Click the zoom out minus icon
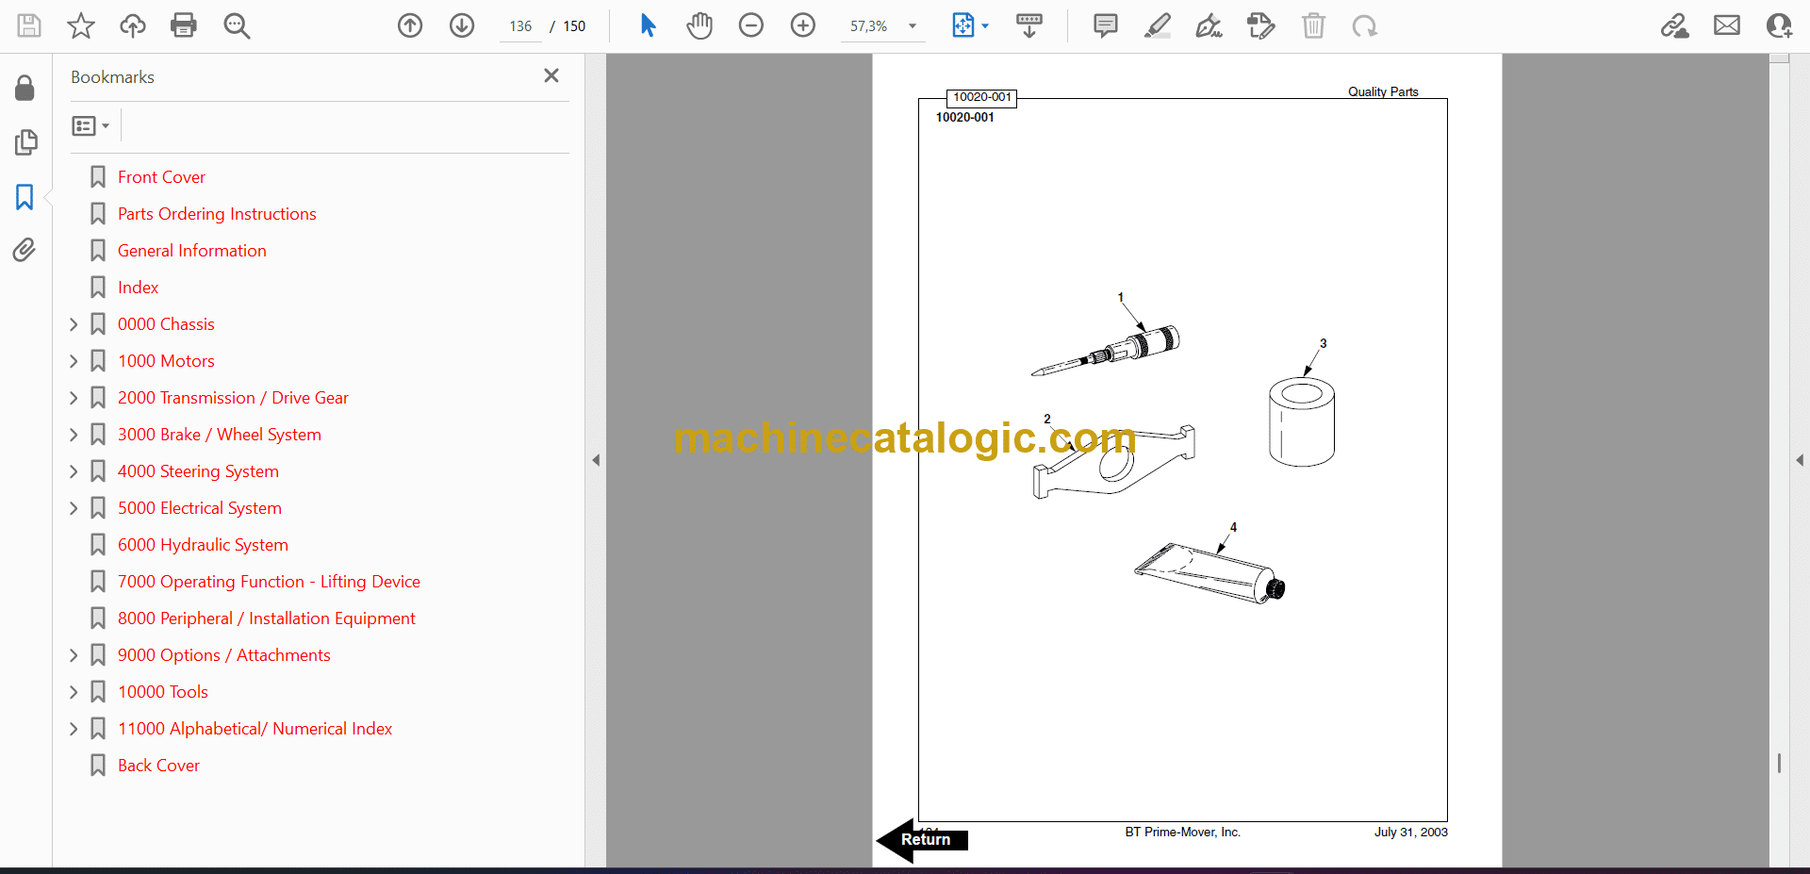 (751, 25)
